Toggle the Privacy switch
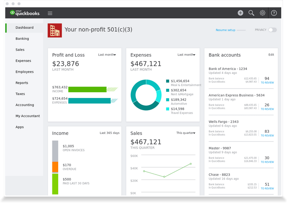287x207 pixels. [272, 30]
